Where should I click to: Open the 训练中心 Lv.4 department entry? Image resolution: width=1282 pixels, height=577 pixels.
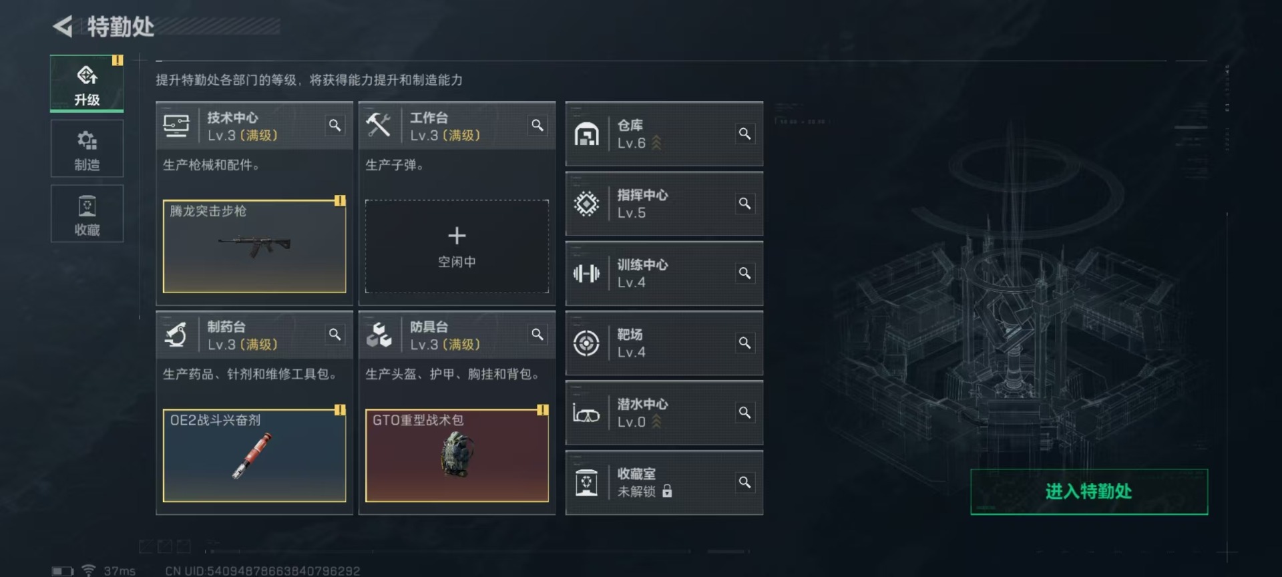coord(664,274)
